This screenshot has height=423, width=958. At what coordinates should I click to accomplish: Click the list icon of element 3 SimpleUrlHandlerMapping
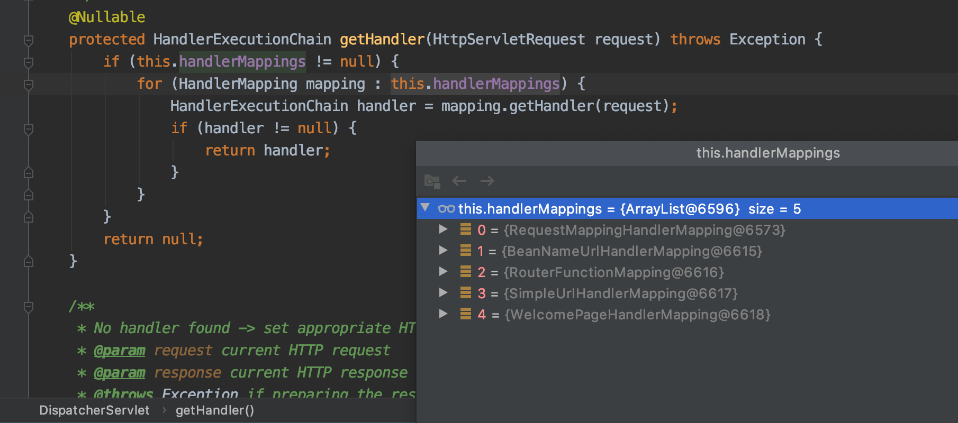pos(466,293)
